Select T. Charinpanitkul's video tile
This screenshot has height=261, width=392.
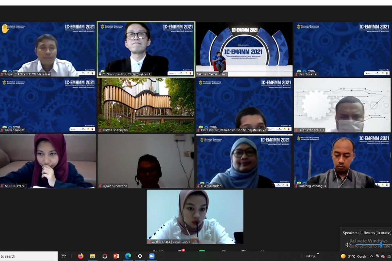146,49
